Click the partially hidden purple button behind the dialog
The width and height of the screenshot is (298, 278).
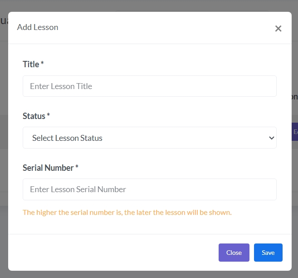pyautogui.click(x=295, y=132)
